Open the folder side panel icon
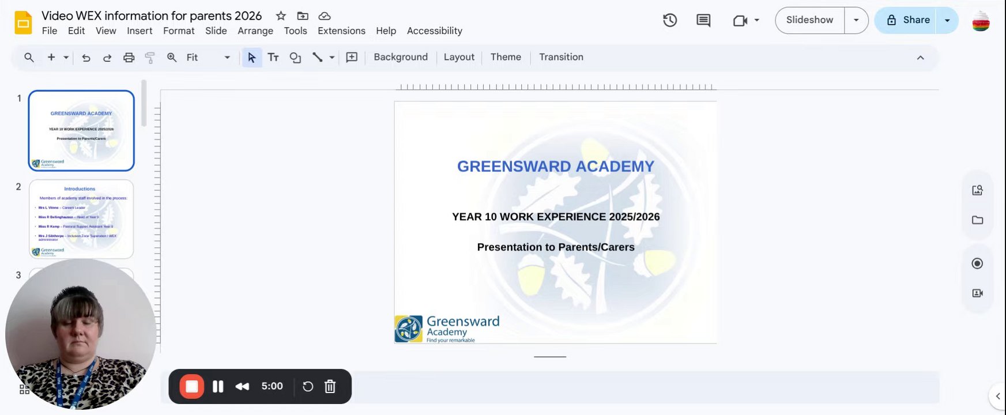The image size is (1006, 415). pos(977,220)
